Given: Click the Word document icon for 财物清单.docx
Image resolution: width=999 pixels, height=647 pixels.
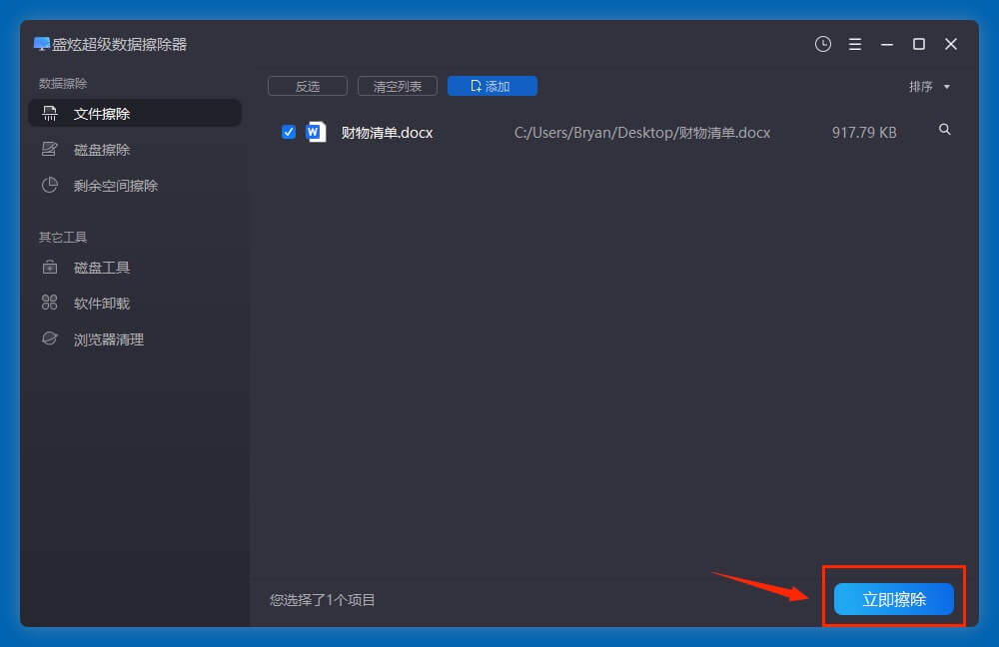Looking at the screenshot, I should pyautogui.click(x=317, y=132).
